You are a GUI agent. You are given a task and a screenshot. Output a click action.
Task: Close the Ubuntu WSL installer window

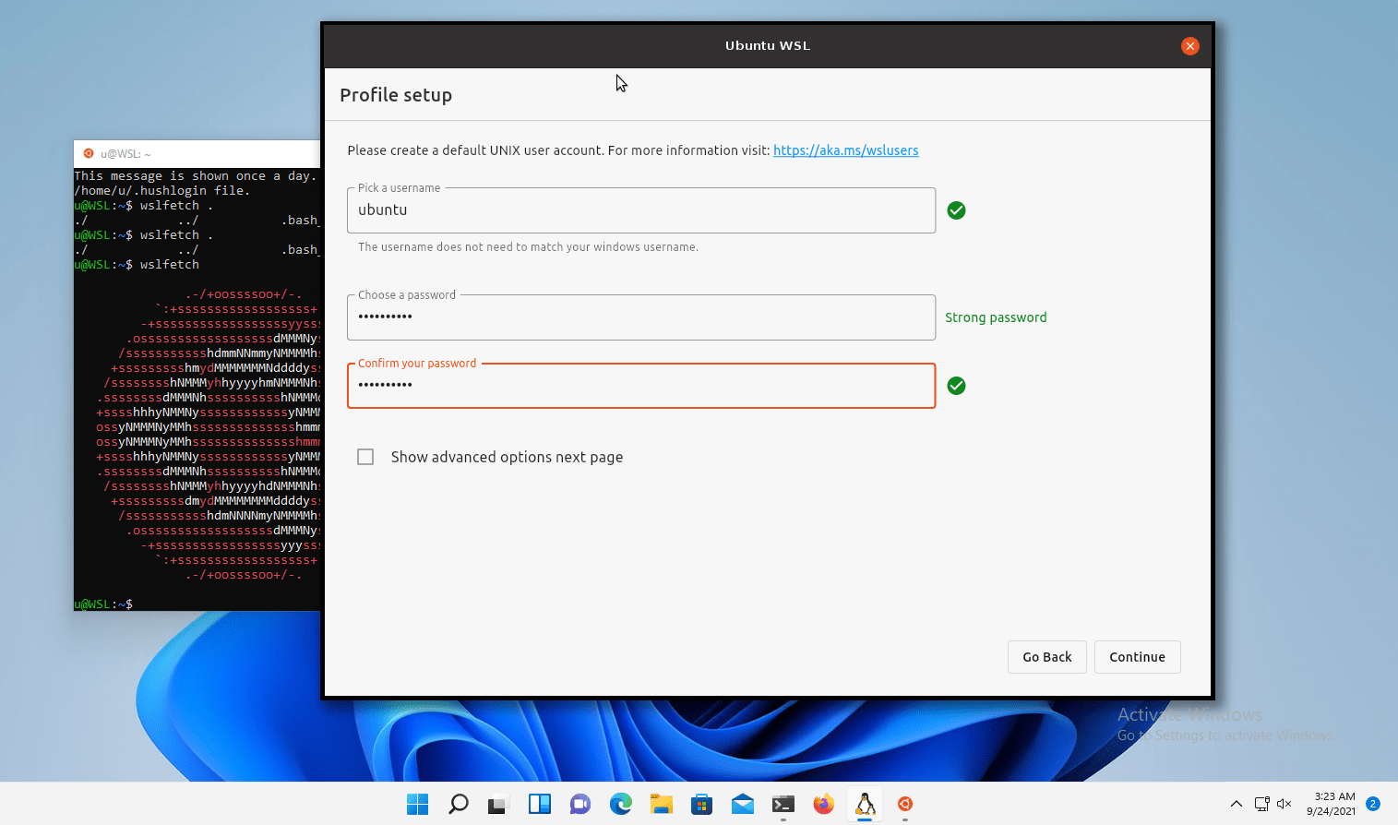tap(1189, 46)
